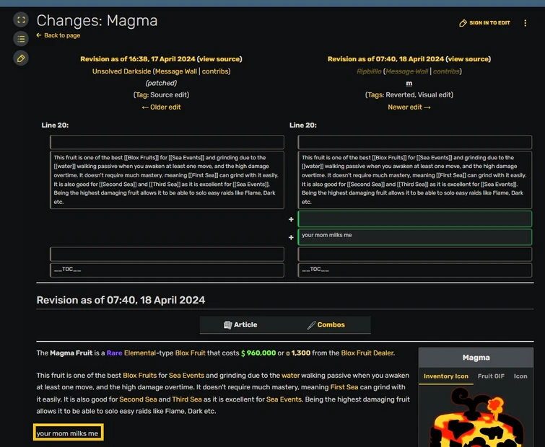Click Sign In To Edit button

[x=484, y=23]
